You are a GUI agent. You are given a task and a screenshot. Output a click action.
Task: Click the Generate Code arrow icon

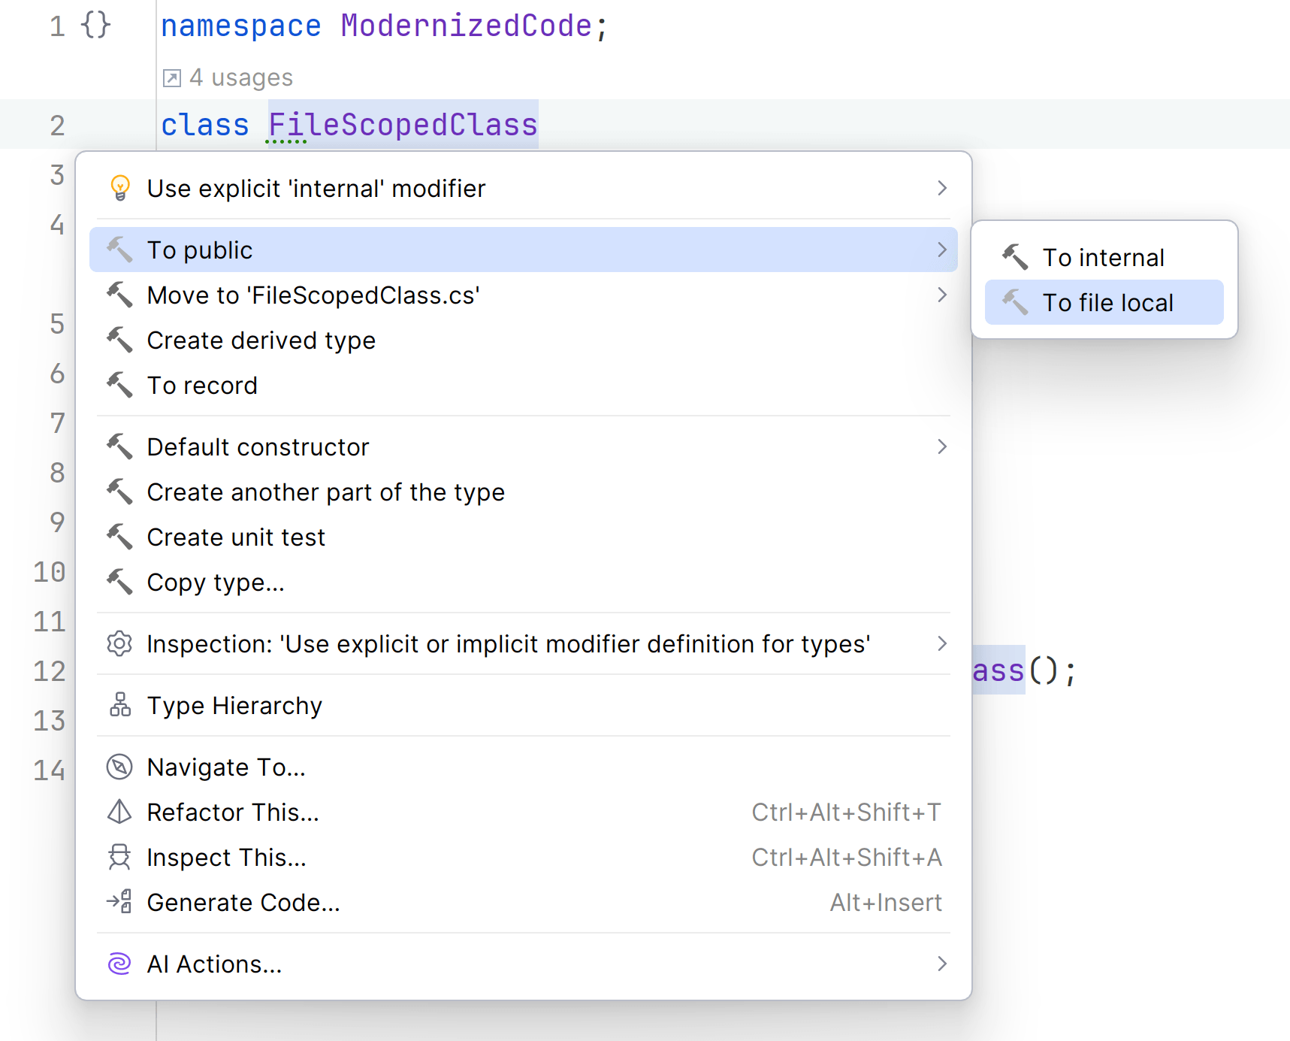119,902
